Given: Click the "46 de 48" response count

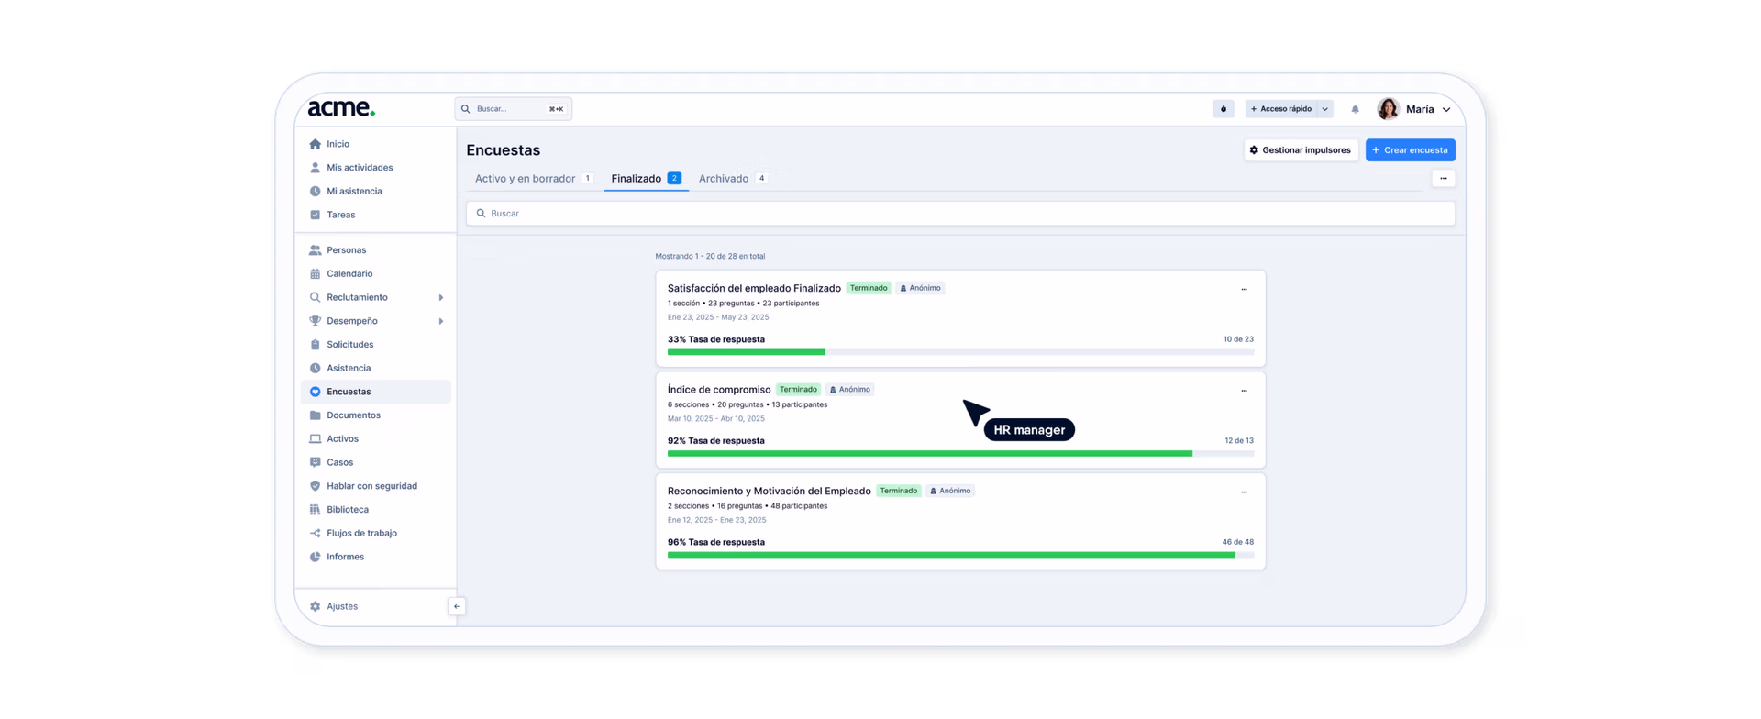Looking at the screenshot, I should tap(1237, 542).
